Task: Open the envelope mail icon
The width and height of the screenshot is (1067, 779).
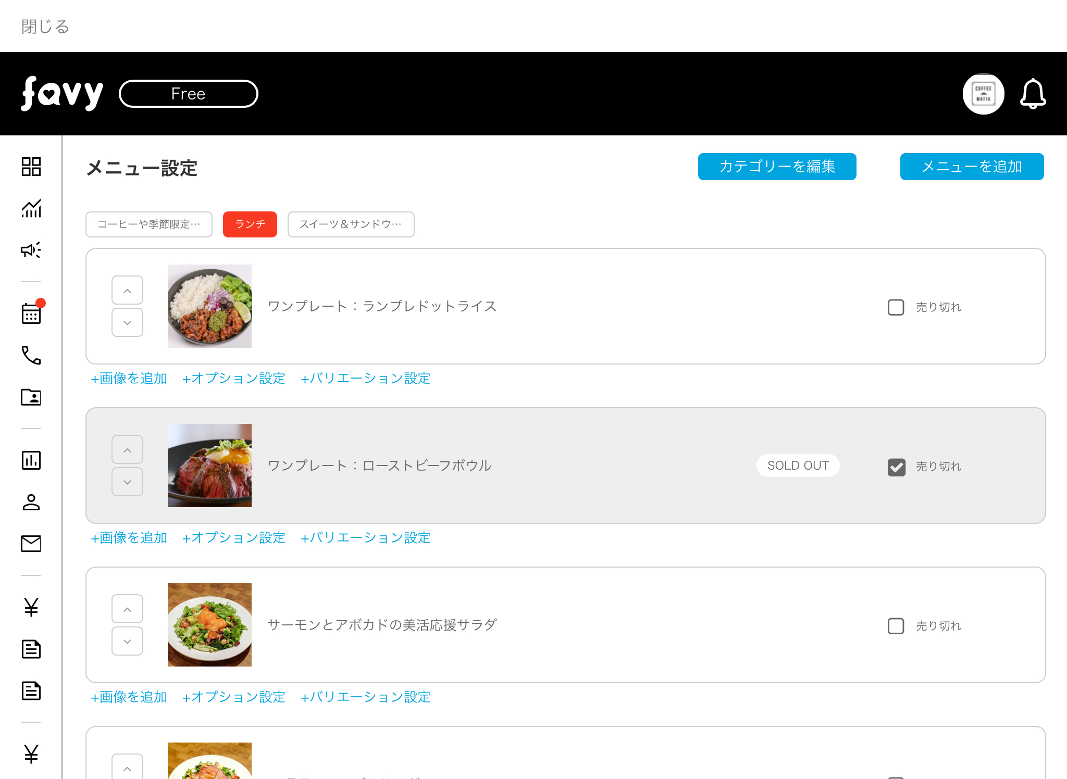Action: tap(31, 544)
